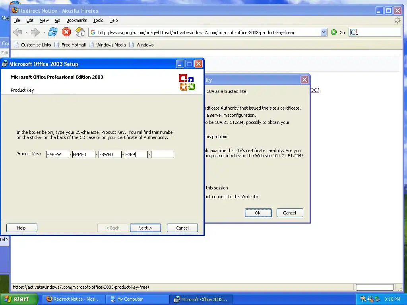Click the Firefox activity throbber icon
Image resolution: width=407 pixels, height=305 pixels.
point(397,21)
